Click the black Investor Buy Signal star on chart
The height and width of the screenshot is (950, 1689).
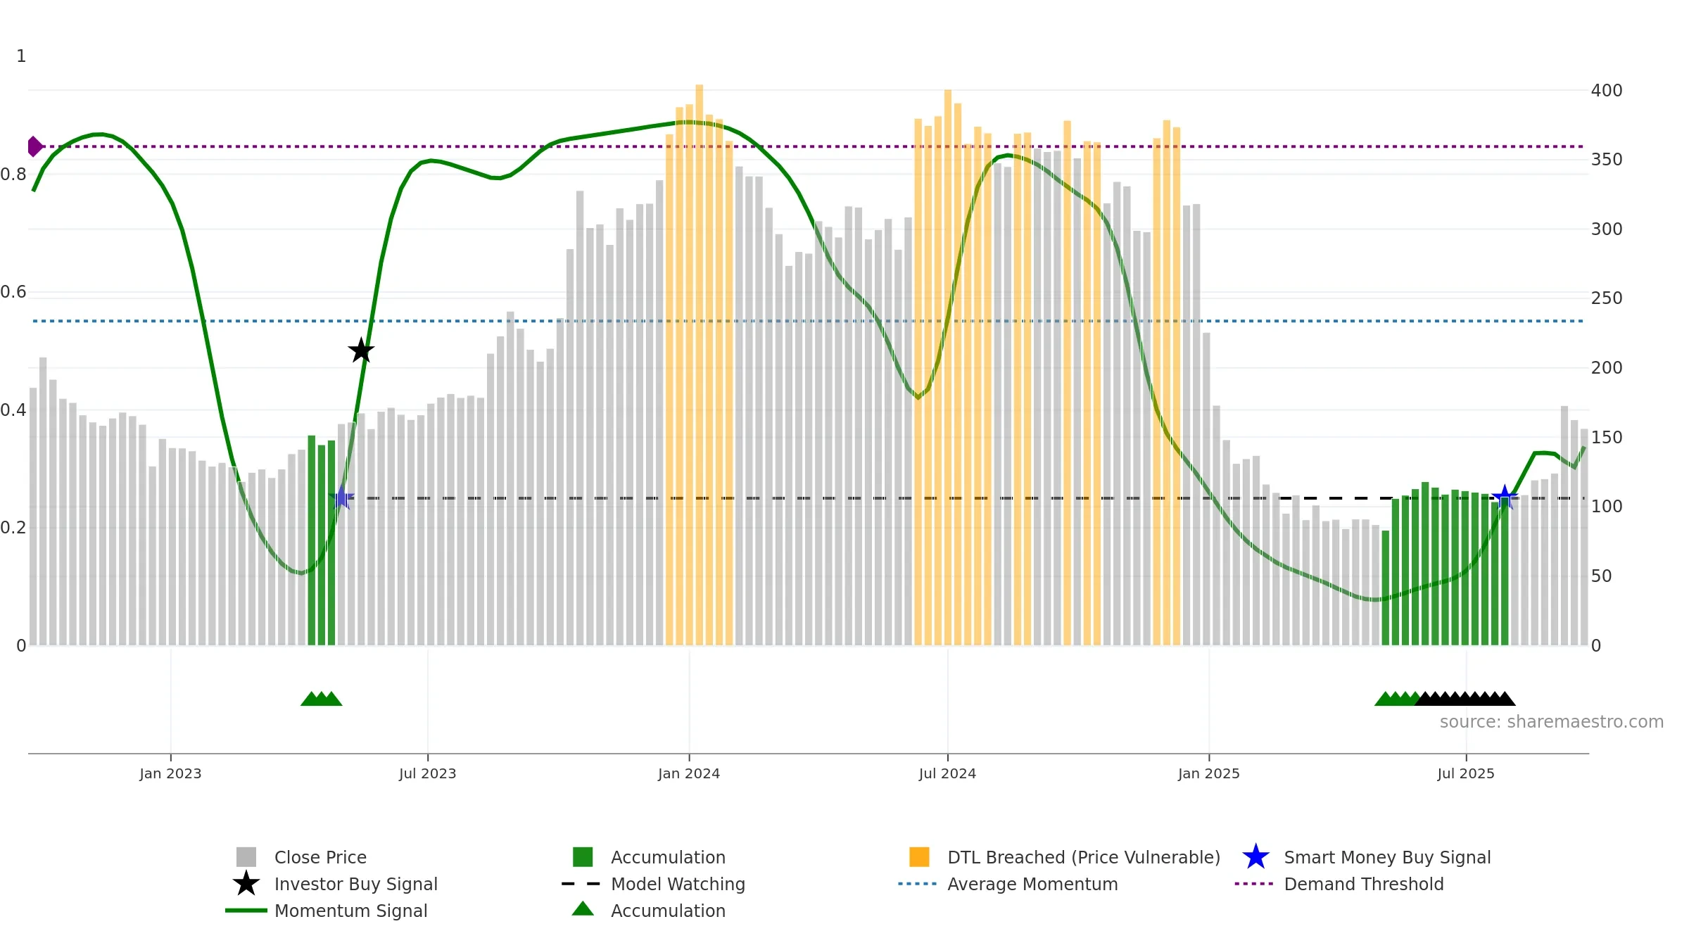click(x=361, y=350)
